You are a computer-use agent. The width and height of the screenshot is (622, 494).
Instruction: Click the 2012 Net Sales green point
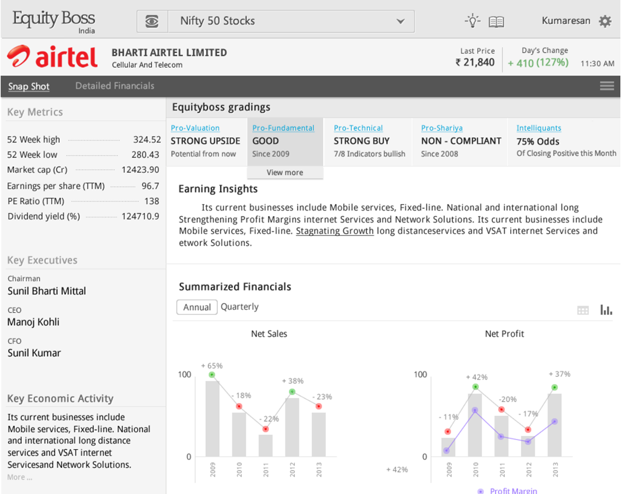pyautogui.click(x=292, y=392)
